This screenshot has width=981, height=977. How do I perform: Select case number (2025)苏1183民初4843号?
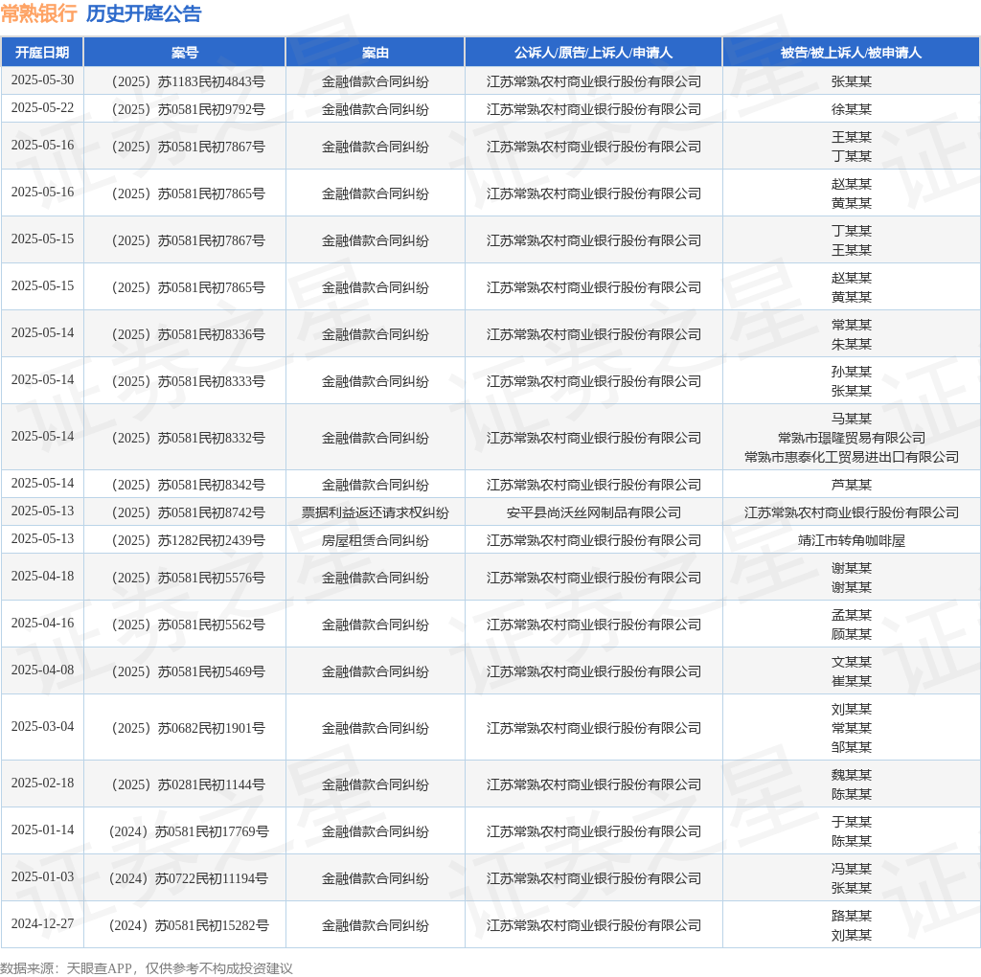pyautogui.click(x=187, y=81)
